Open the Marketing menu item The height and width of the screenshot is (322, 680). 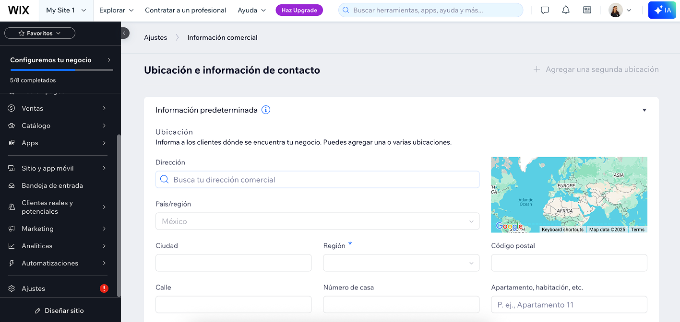[x=58, y=229]
